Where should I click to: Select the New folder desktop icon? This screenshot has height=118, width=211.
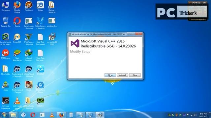tap(6, 70)
